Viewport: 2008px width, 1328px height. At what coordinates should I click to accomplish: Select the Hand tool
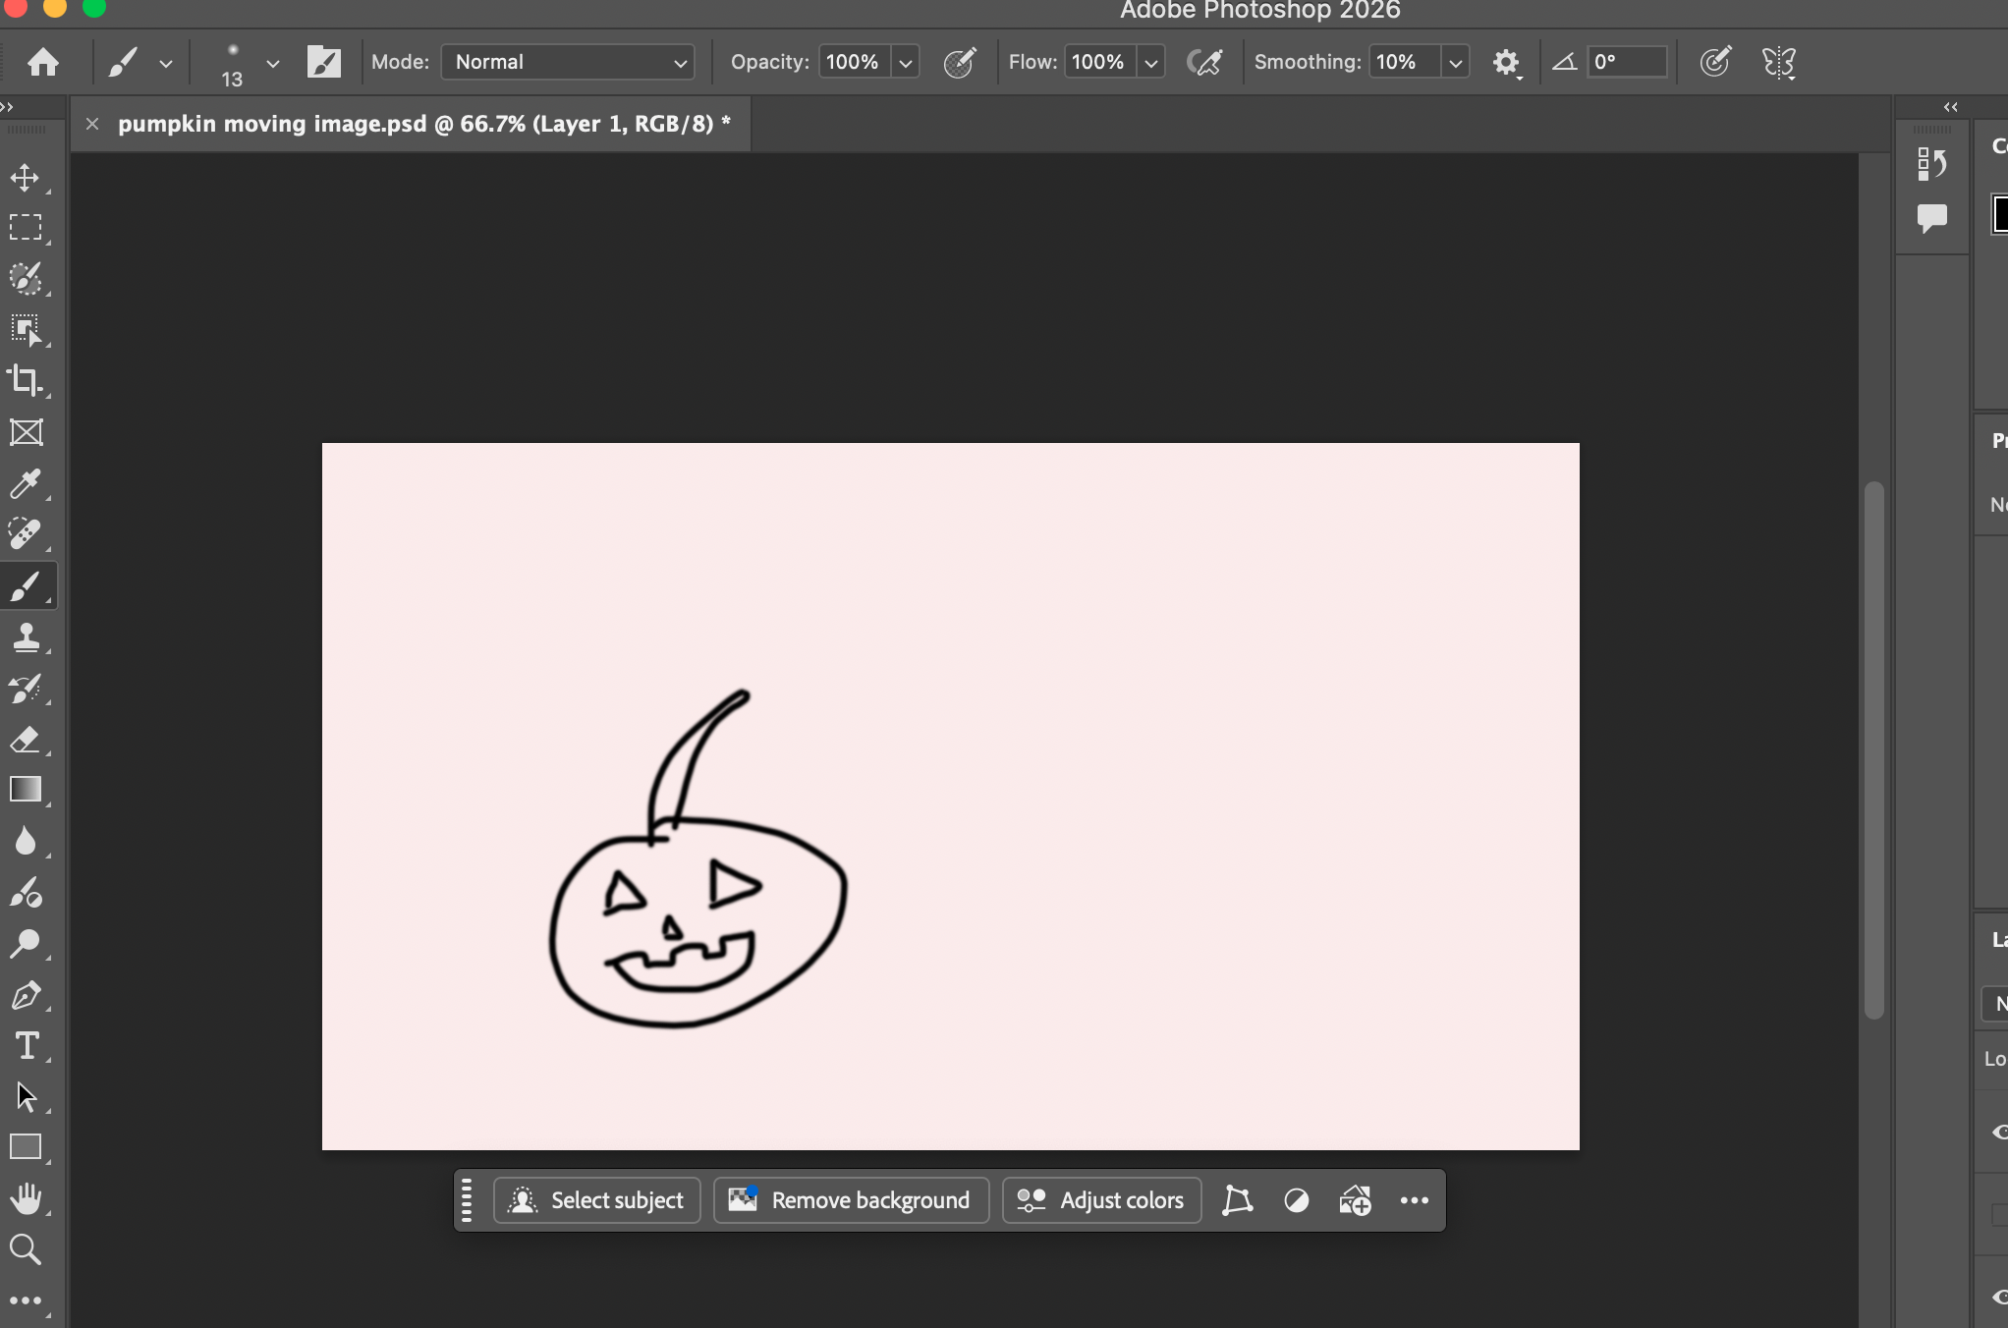[x=25, y=1198]
